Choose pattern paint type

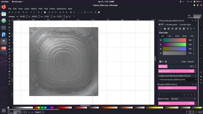180,29
